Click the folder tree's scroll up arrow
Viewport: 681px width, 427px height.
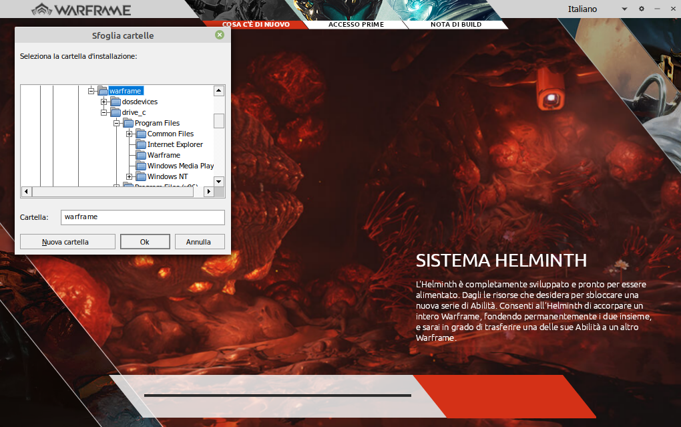(219, 91)
